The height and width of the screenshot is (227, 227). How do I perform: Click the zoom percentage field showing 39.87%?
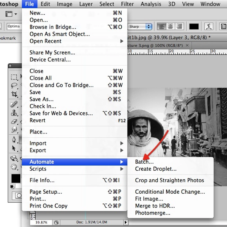(41, 222)
